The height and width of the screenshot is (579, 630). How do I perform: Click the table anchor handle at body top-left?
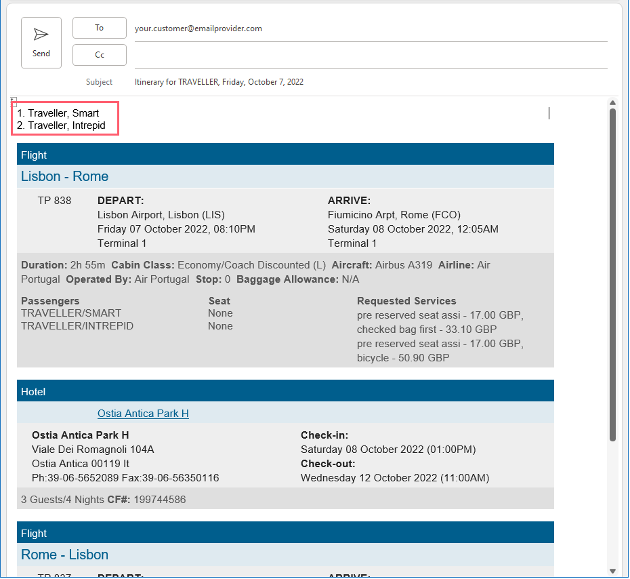[14, 102]
